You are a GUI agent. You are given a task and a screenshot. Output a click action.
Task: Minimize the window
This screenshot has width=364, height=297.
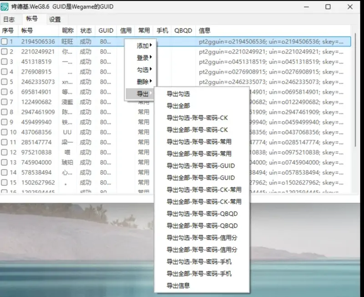(x=305, y=7)
